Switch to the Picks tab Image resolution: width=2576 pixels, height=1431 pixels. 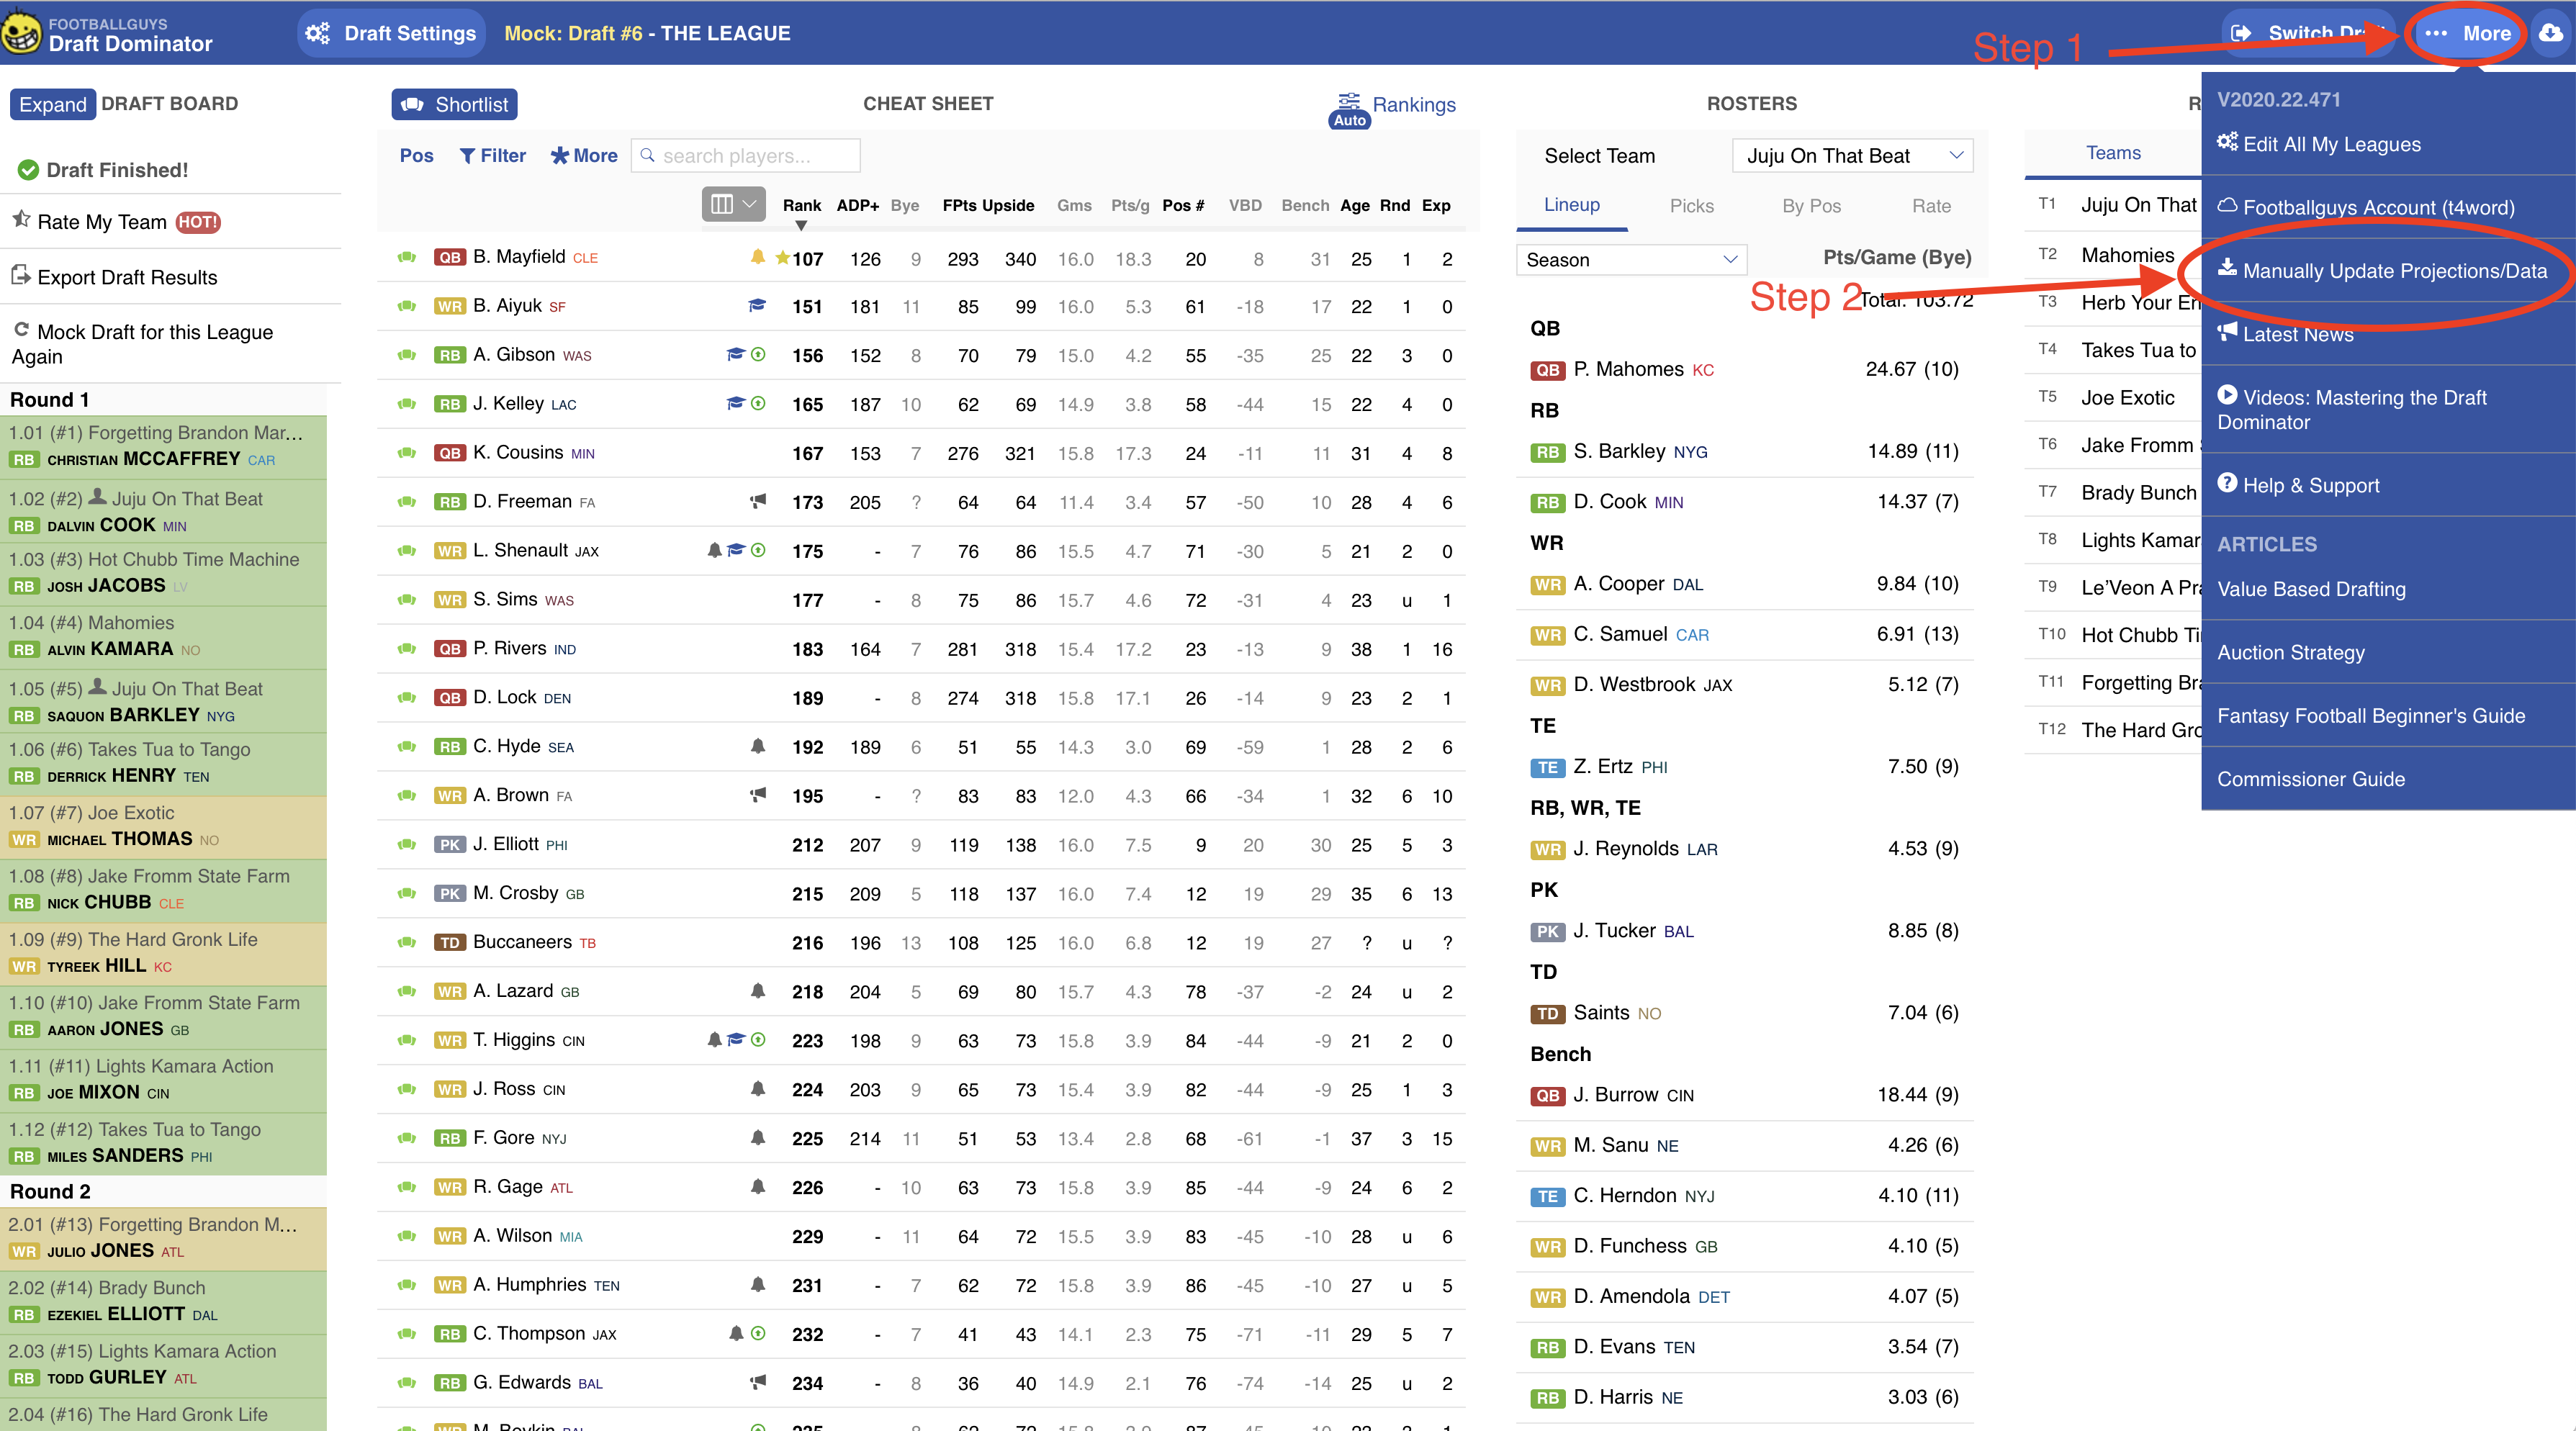tap(1691, 206)
